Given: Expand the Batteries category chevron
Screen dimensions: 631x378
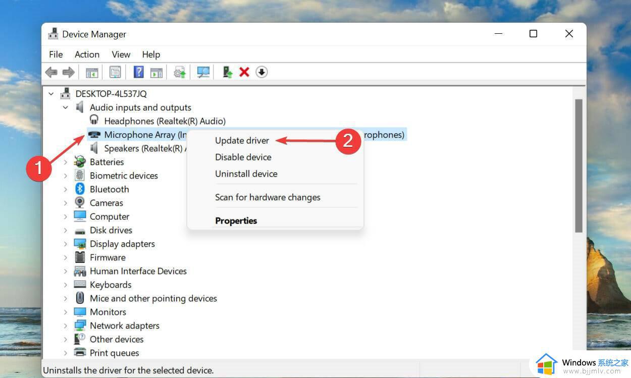Looking at the screenshot, I should pos(66,162).
